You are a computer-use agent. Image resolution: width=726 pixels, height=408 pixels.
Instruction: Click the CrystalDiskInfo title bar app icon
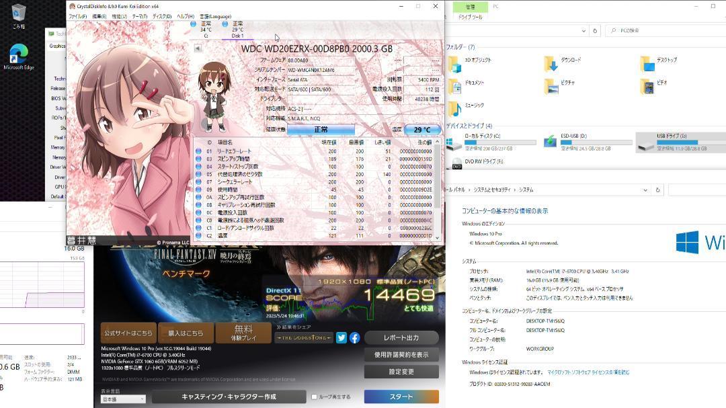coord(72,6)
